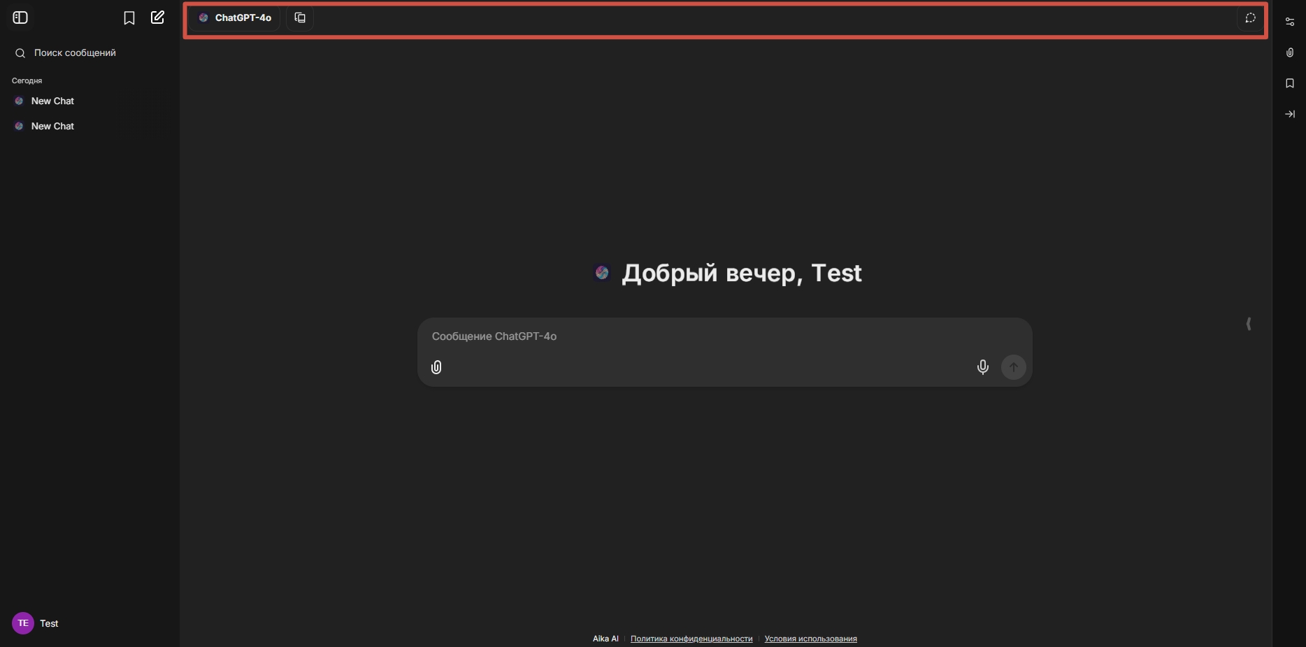Attach a file using the message box paperclip
Viewport: 1306px width, 647px height.
436,367
